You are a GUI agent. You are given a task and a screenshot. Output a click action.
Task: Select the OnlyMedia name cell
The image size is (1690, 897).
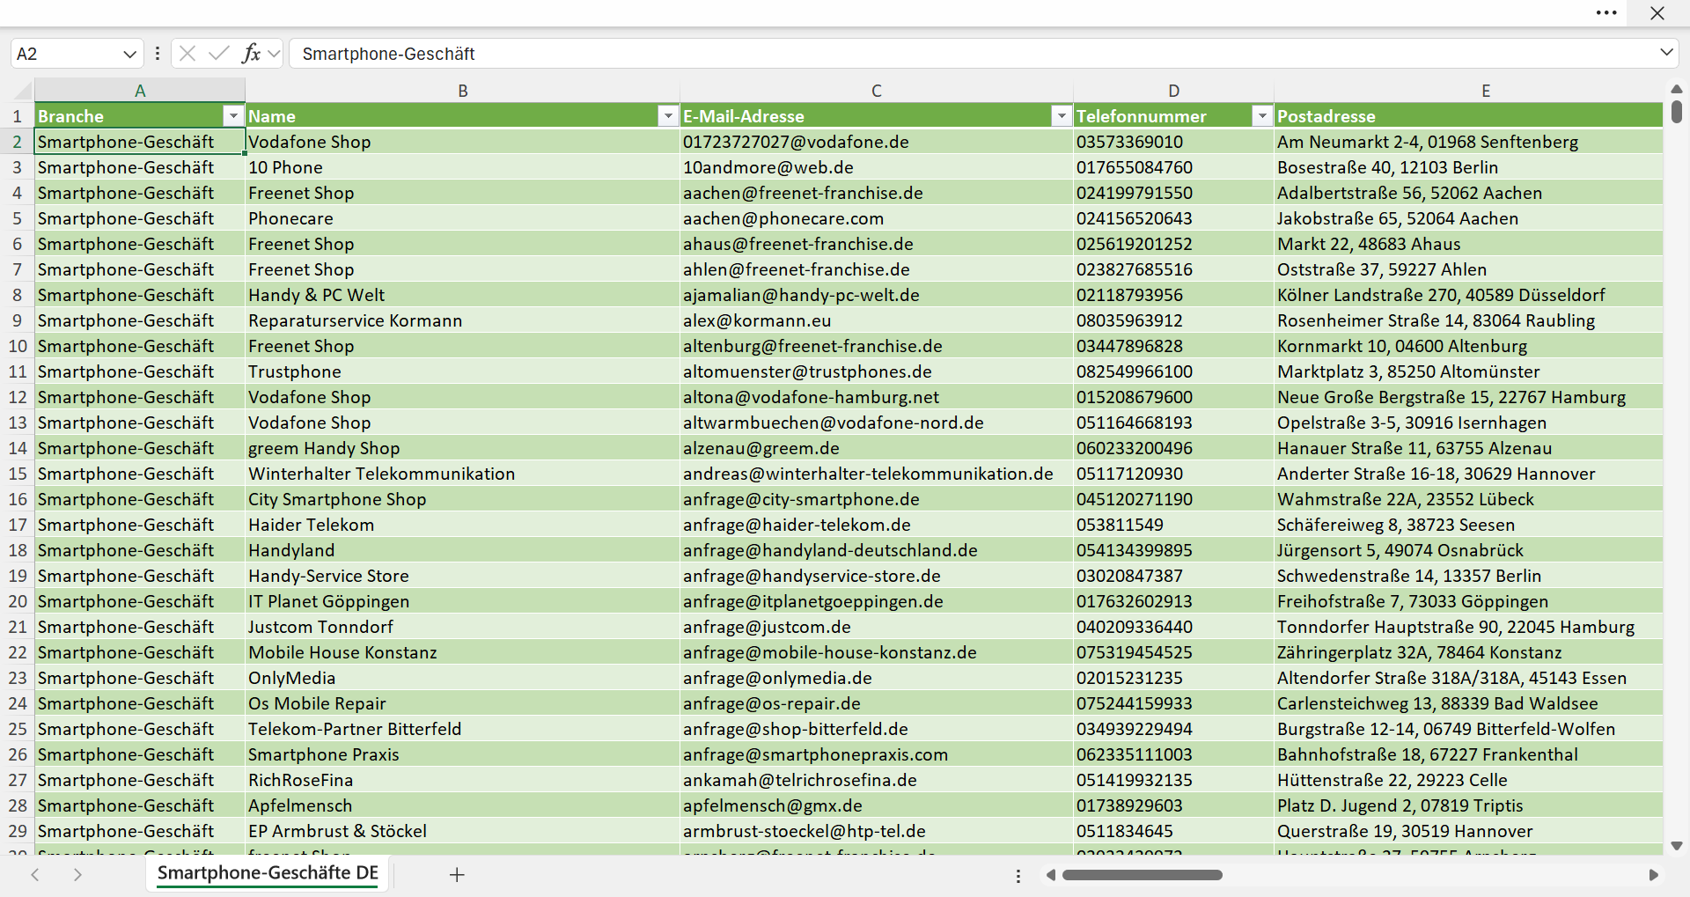(x=463, y=678)
